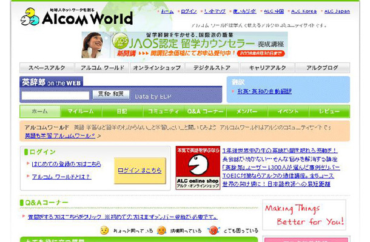Click the 英和・和英 search button
Viewport: 370px width, 242px height.
pos(111,94)
